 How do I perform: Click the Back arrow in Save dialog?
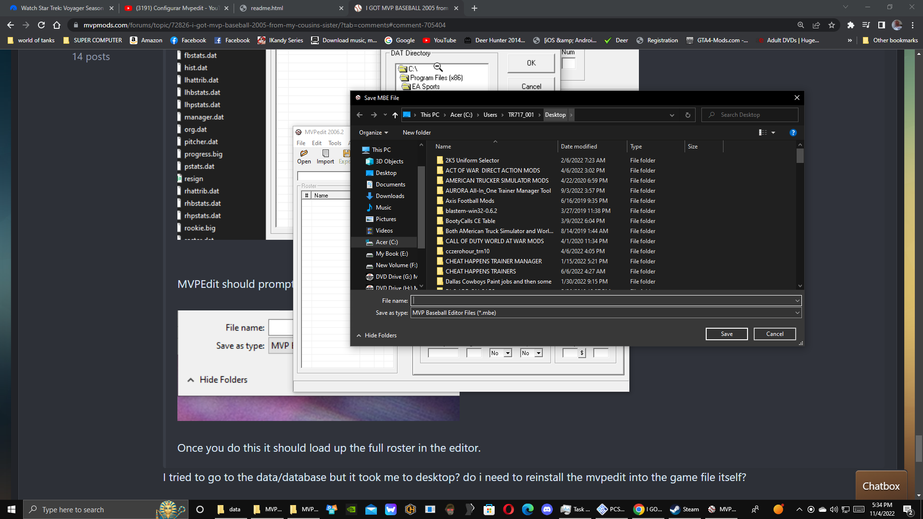pyautogui.click(x=360, y=115)
